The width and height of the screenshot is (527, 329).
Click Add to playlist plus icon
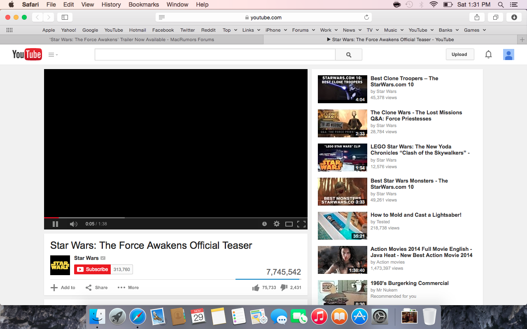point(54,287)
